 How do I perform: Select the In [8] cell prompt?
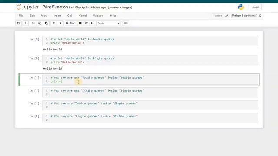(35, 39)
